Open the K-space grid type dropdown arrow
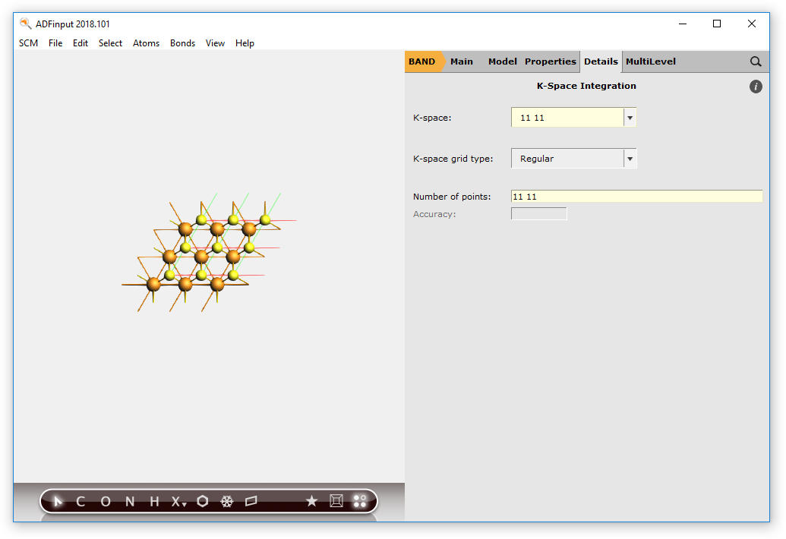Screen dimensions: 786x539 coord(630,159)
